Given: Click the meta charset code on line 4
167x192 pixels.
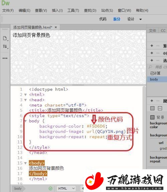Looking at the screenshot, I should coord(58,105).
